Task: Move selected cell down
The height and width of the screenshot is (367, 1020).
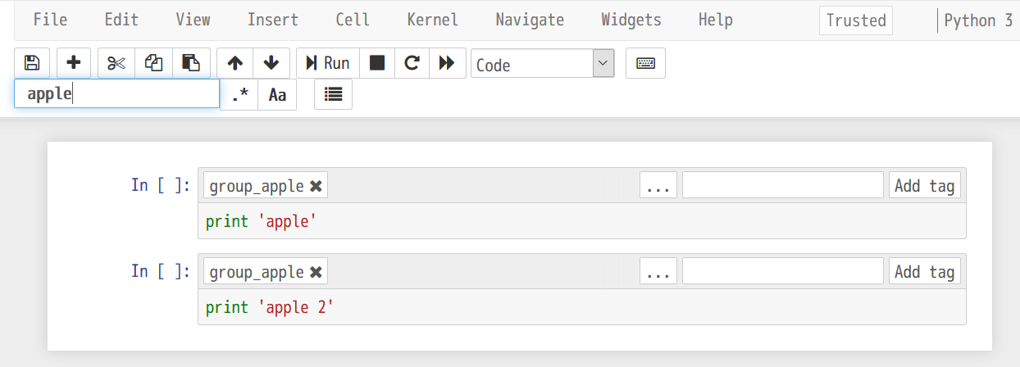Action: point(272,63)
